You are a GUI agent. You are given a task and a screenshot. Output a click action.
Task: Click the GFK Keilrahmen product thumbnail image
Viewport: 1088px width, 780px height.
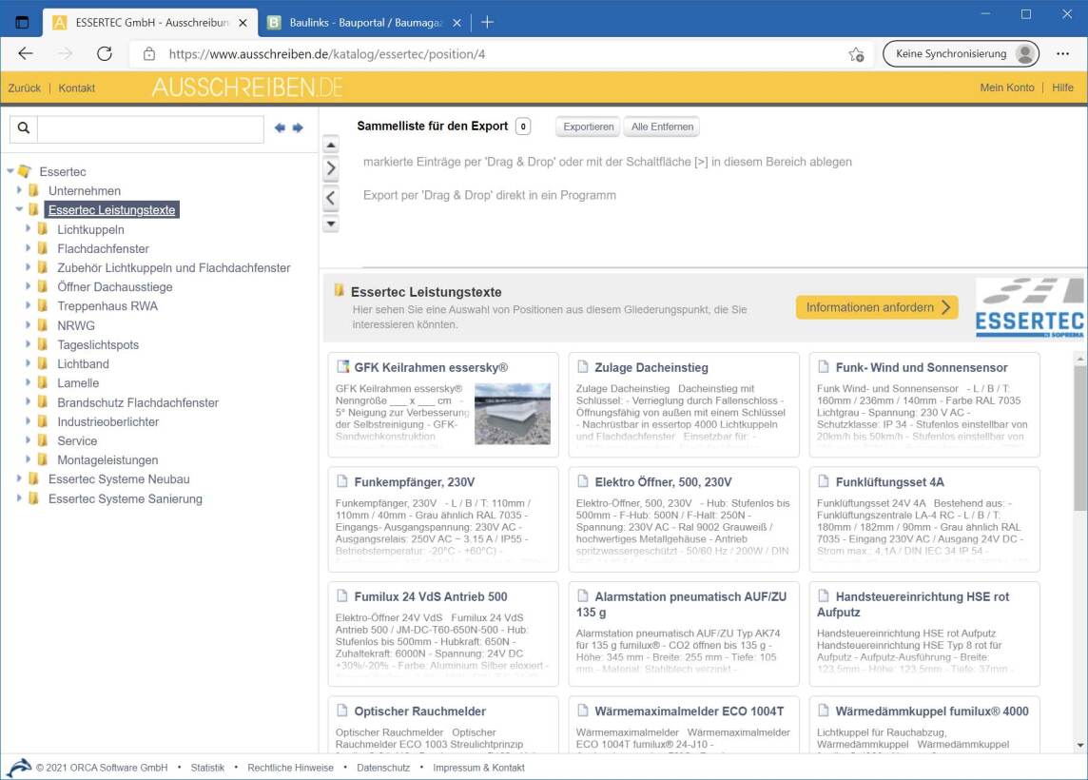(x=512, y=414)
